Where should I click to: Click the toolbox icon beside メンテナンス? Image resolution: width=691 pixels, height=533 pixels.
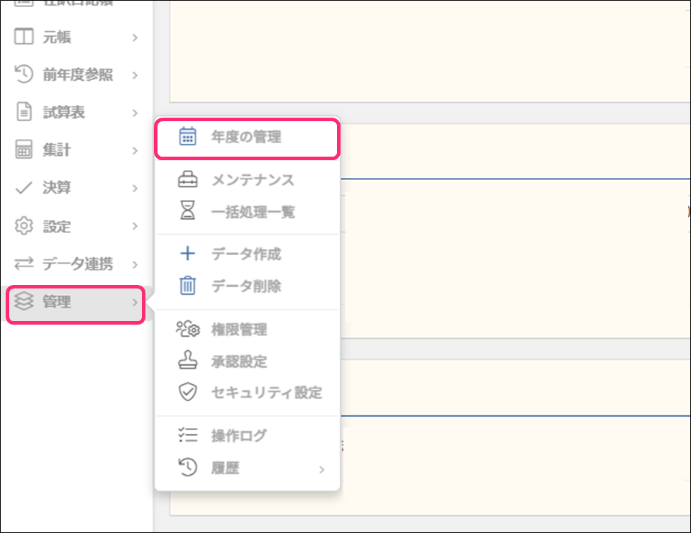click(187, 180)
